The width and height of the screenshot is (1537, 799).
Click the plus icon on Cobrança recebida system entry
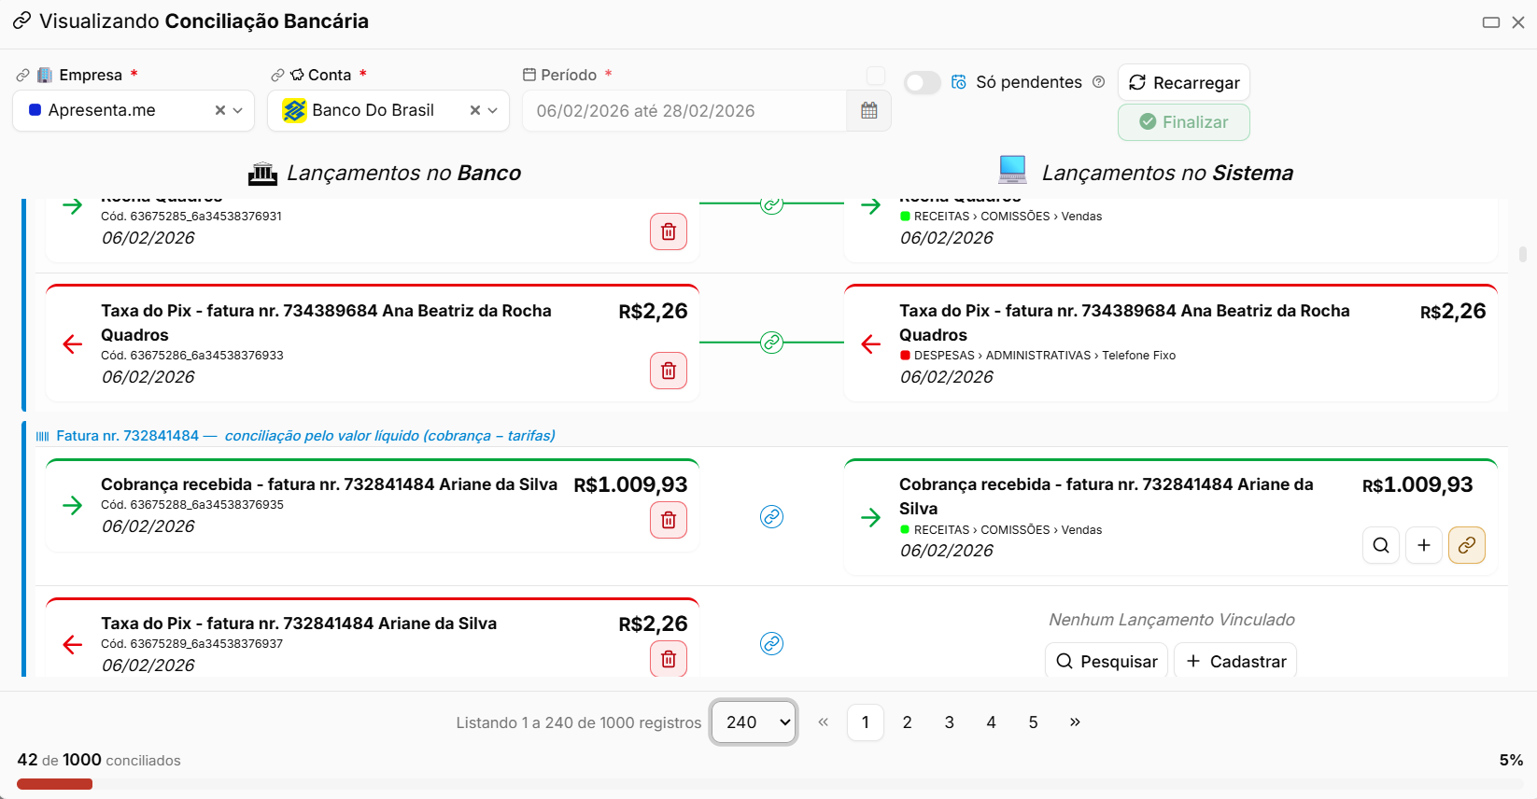1424,545
